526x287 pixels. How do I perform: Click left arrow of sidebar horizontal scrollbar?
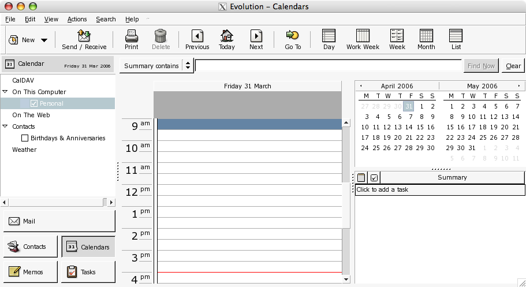pos(5,202)
